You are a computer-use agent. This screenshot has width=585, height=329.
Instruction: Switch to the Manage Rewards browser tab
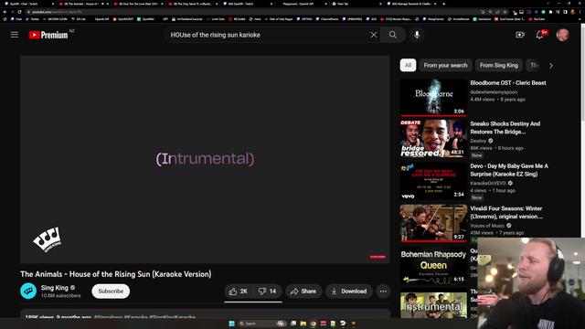click(x=410, y=4)
